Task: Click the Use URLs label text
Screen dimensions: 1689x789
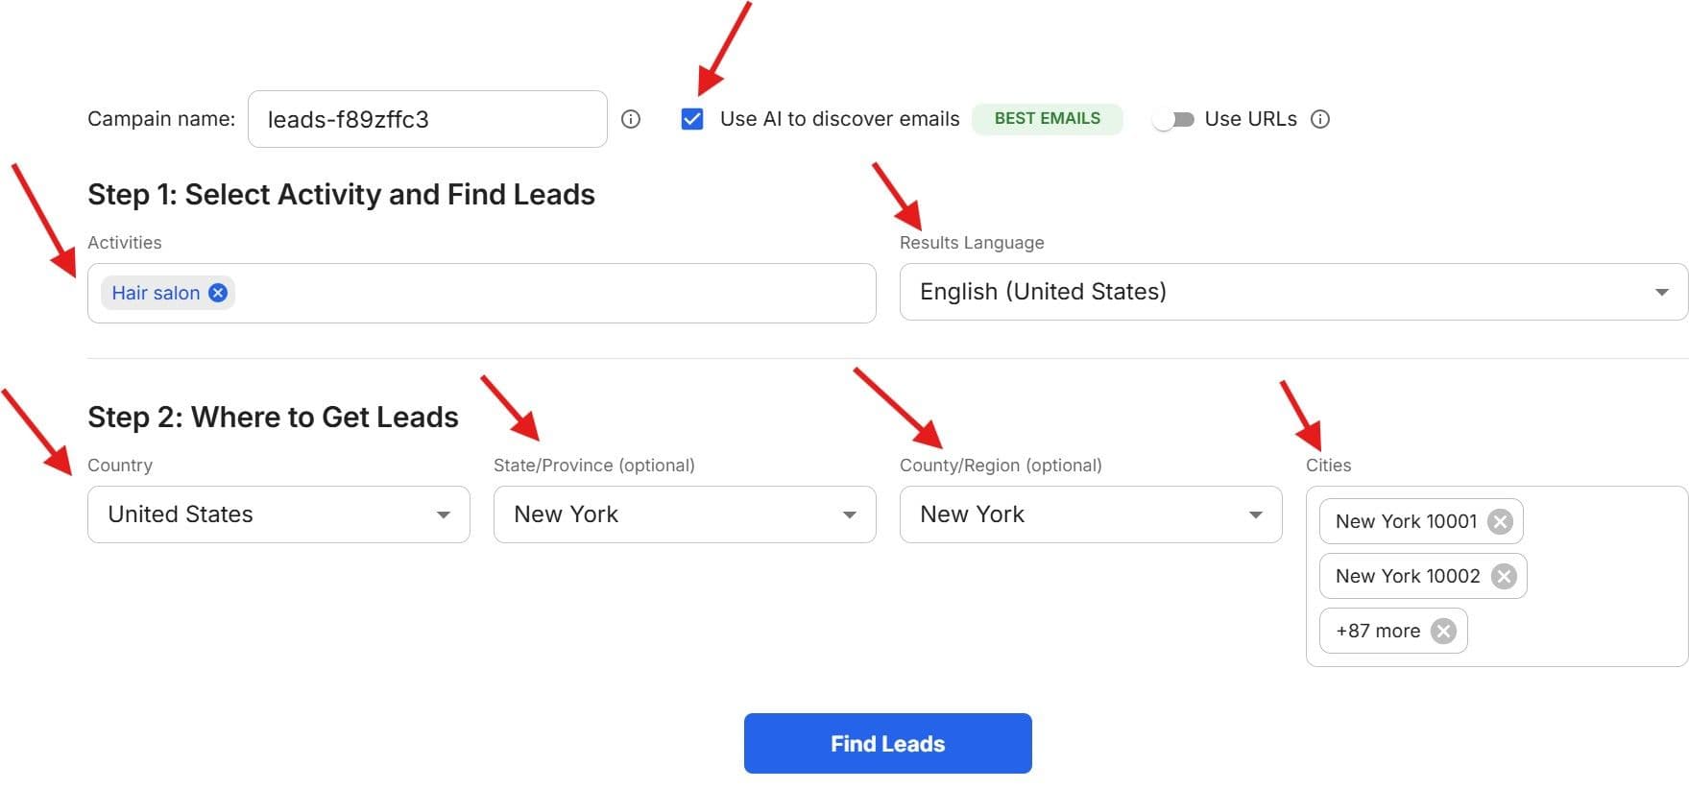Action: pyautogui.click(x=1250, y=119)
